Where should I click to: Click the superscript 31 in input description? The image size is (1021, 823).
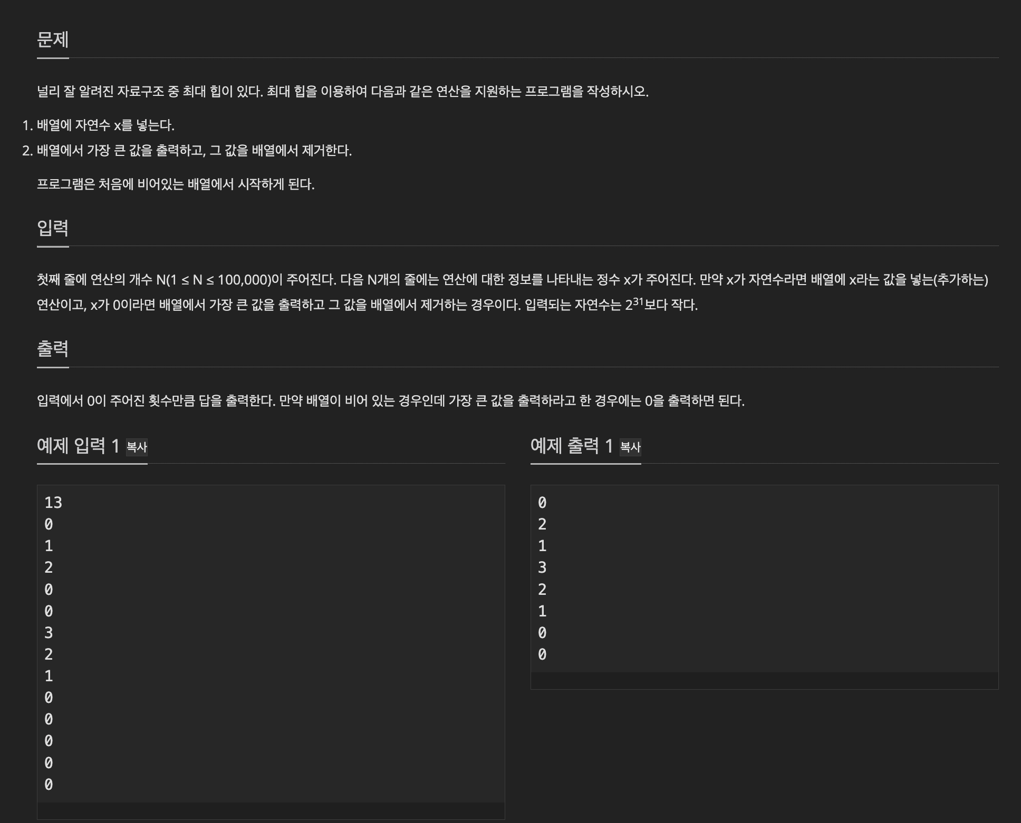click(x=638, y=301)
